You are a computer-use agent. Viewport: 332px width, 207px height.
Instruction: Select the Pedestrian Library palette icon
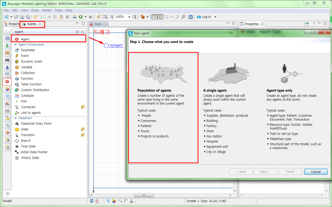pyautogui.click(x=7, y=46)
